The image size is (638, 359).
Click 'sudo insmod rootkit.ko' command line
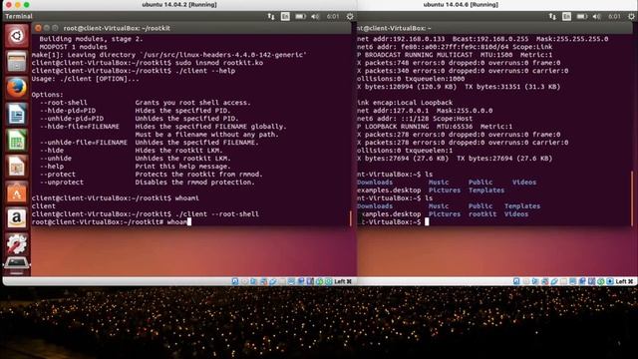(219, 63)
